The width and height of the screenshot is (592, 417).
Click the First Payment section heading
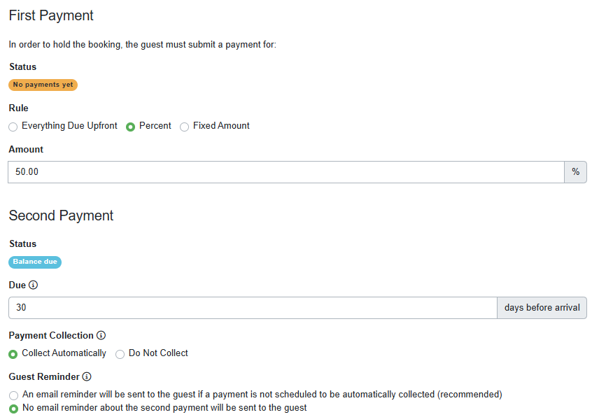point(50,15)
